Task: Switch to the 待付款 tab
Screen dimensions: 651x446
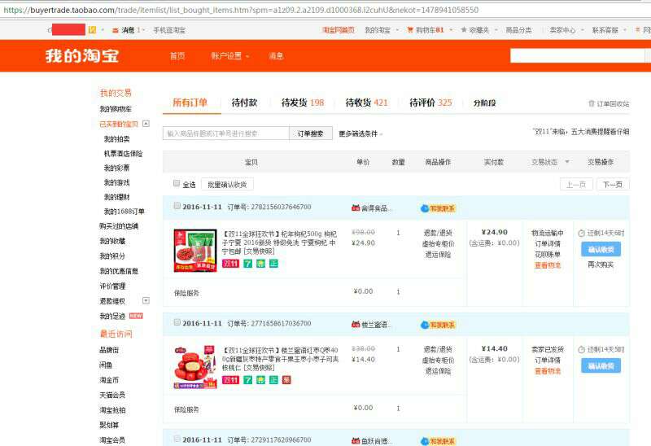Action: pos(245,103)
